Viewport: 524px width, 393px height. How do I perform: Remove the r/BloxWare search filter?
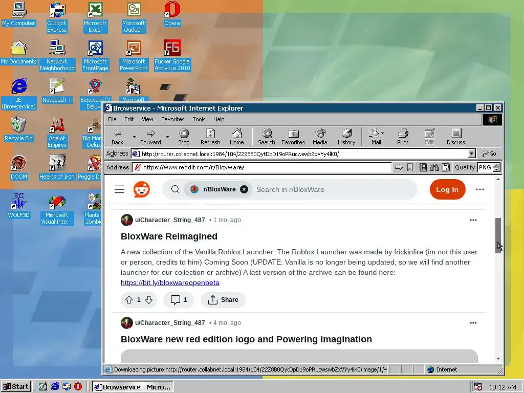[244, 189]
